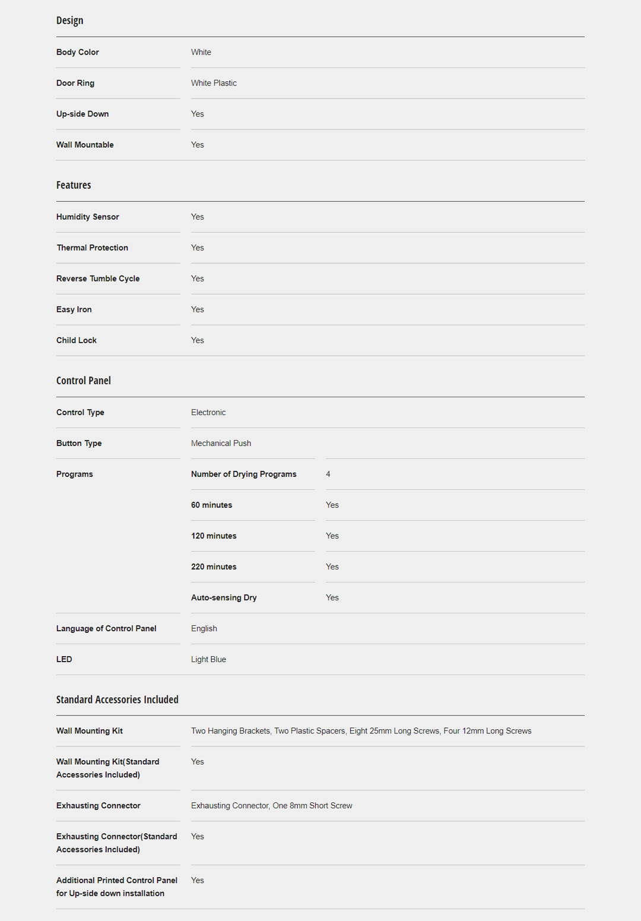Click the Design section heading
This screenshot has height=921, width=641.
[x=69, y=21]
